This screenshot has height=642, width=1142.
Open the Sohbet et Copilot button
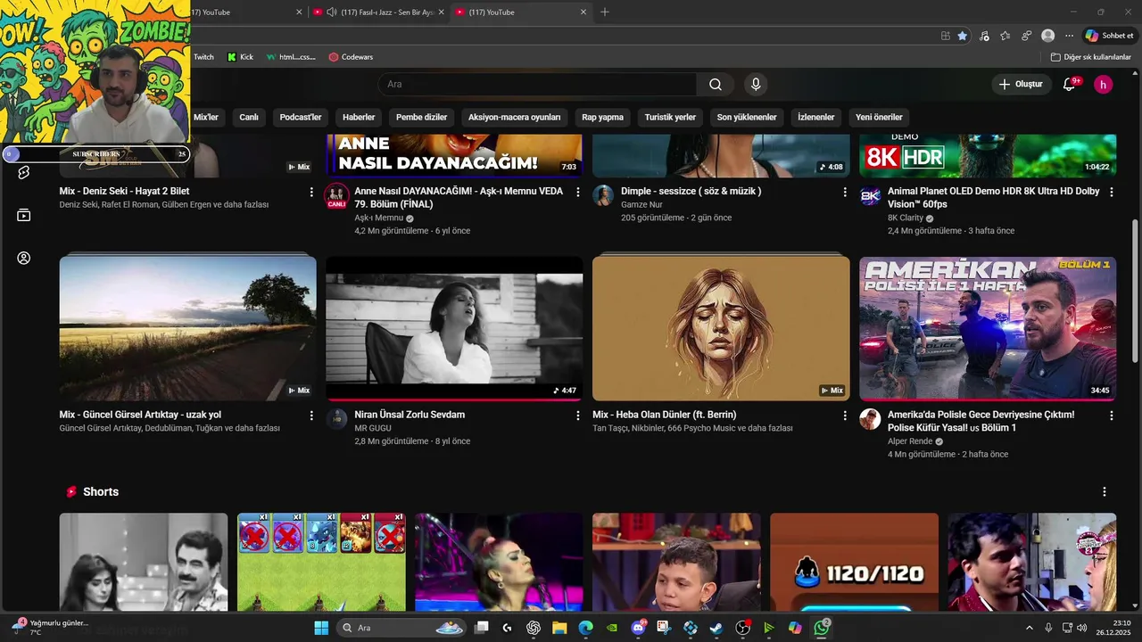(1109, 36)
